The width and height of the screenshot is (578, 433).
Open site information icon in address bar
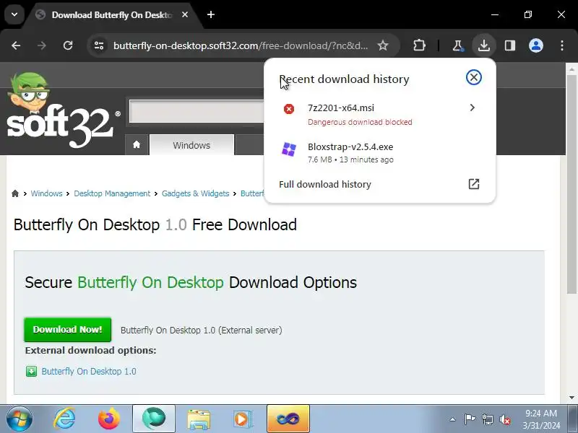point(99,45)
